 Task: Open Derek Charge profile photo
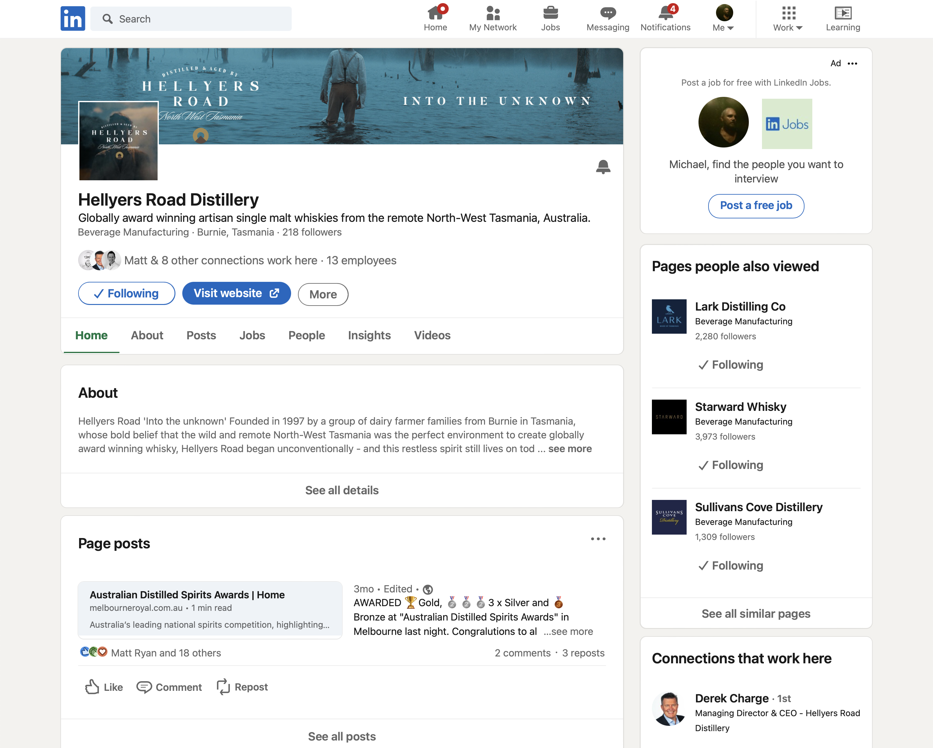tap(669, 709)
